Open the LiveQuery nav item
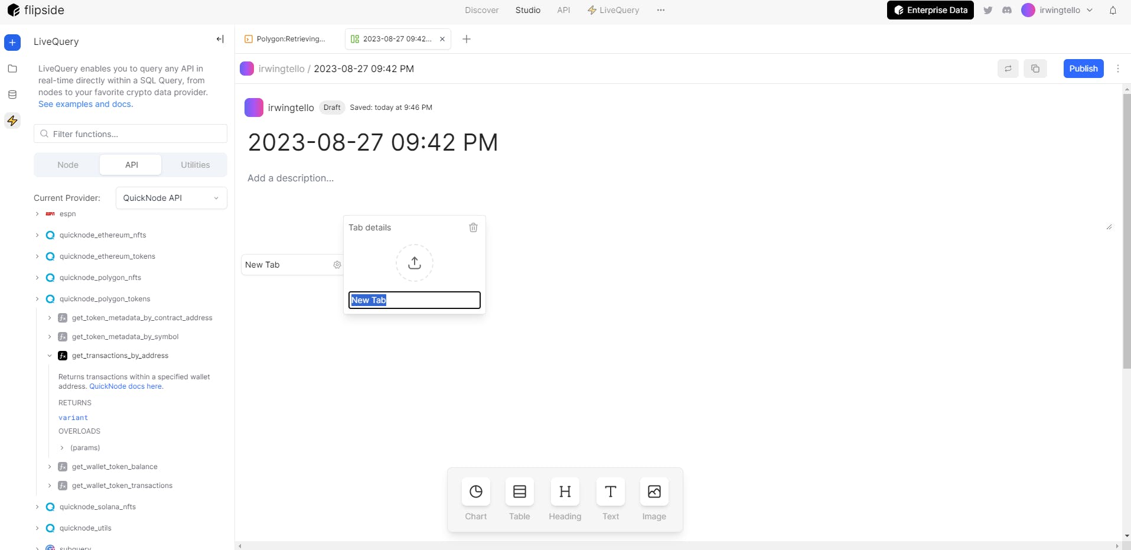 [x=614, y=10]
